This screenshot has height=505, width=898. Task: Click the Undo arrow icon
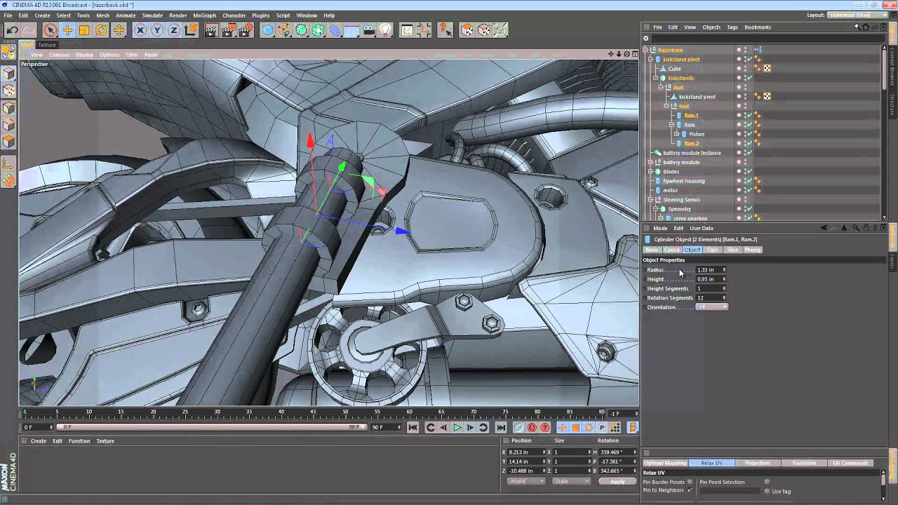coord(12,30)
